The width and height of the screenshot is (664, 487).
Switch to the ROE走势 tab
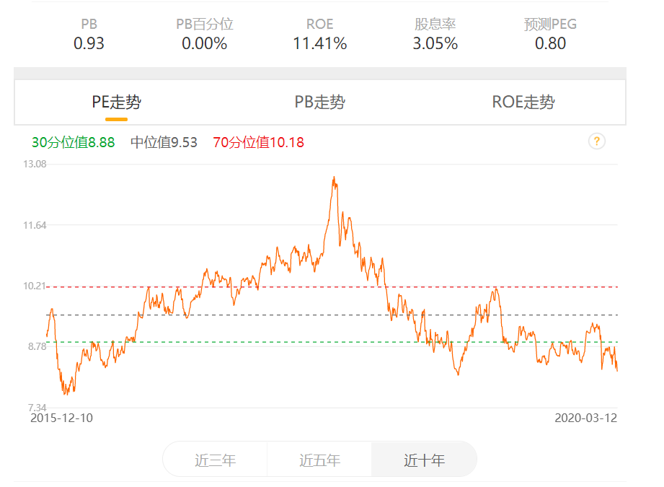(x=524, y=102)
